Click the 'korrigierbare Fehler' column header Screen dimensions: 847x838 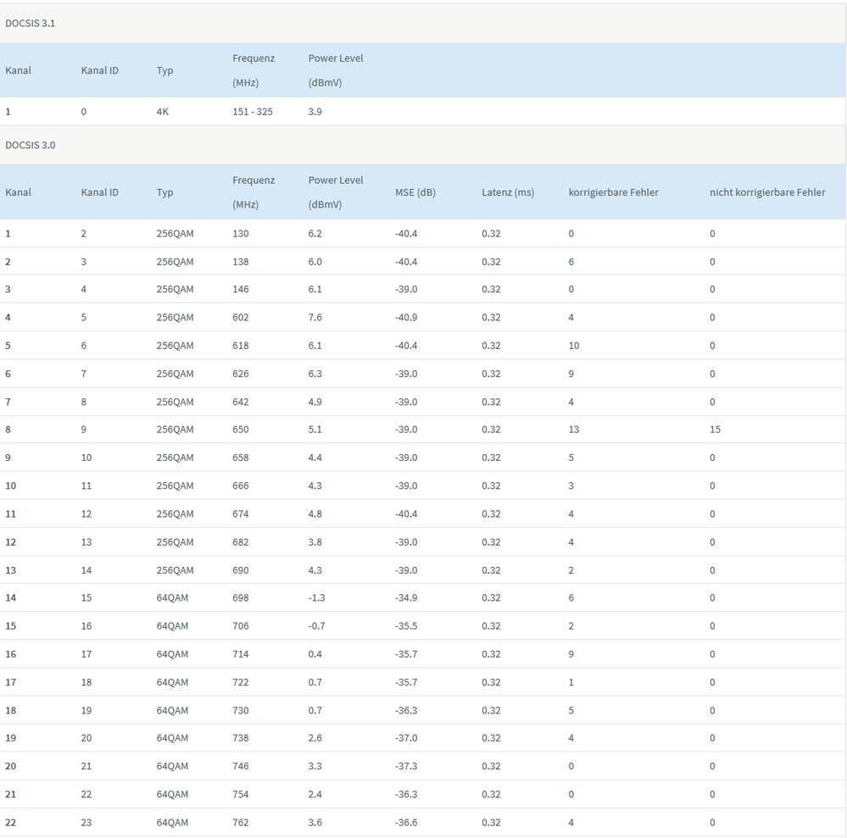point(613,192)
